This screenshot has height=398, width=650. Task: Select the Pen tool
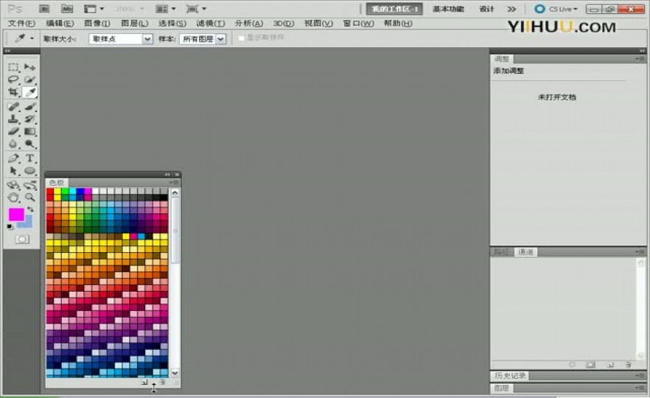point(13,158)
